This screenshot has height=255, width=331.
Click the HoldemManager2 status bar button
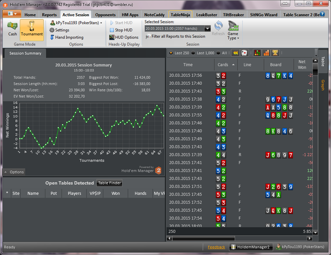[251, 247]
